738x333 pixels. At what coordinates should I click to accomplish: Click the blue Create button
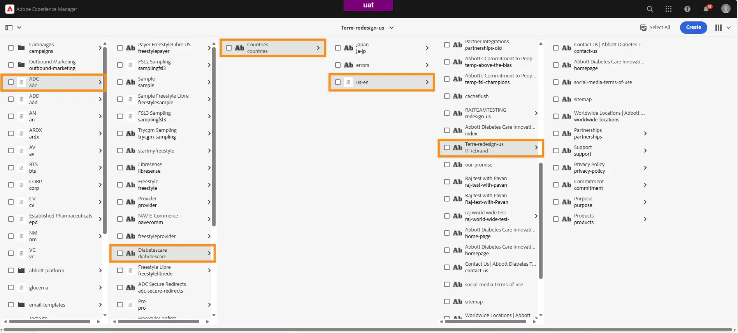(693, 28)
